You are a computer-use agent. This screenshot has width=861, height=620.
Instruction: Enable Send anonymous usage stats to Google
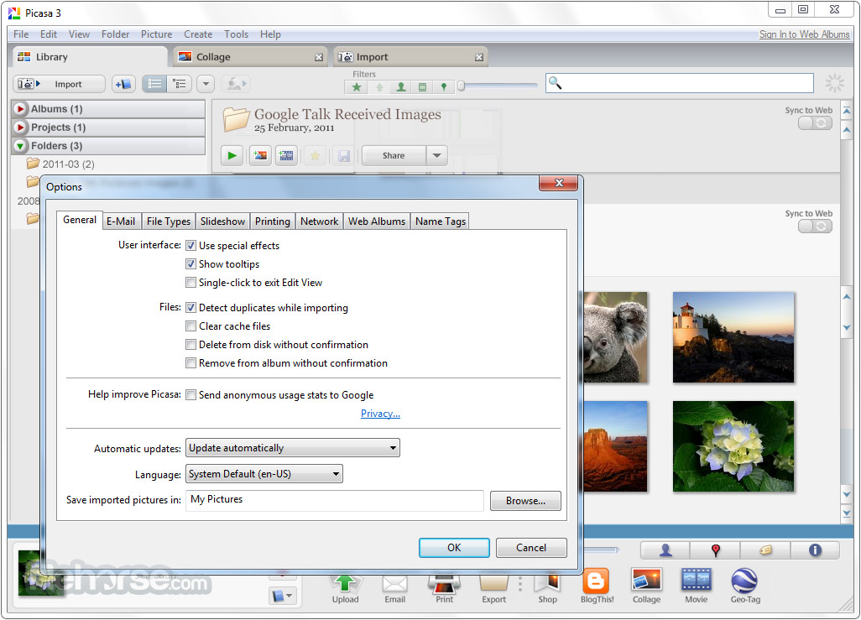(x=190, y=395)
